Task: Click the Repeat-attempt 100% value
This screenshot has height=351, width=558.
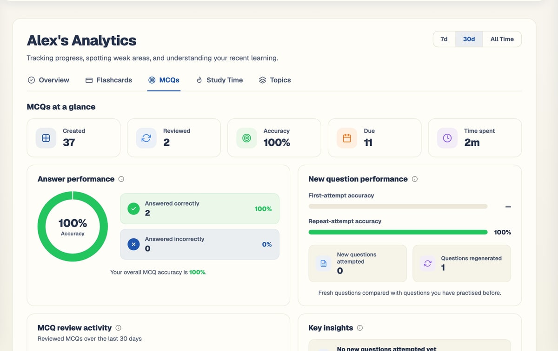Action: [x=502, y=232]
